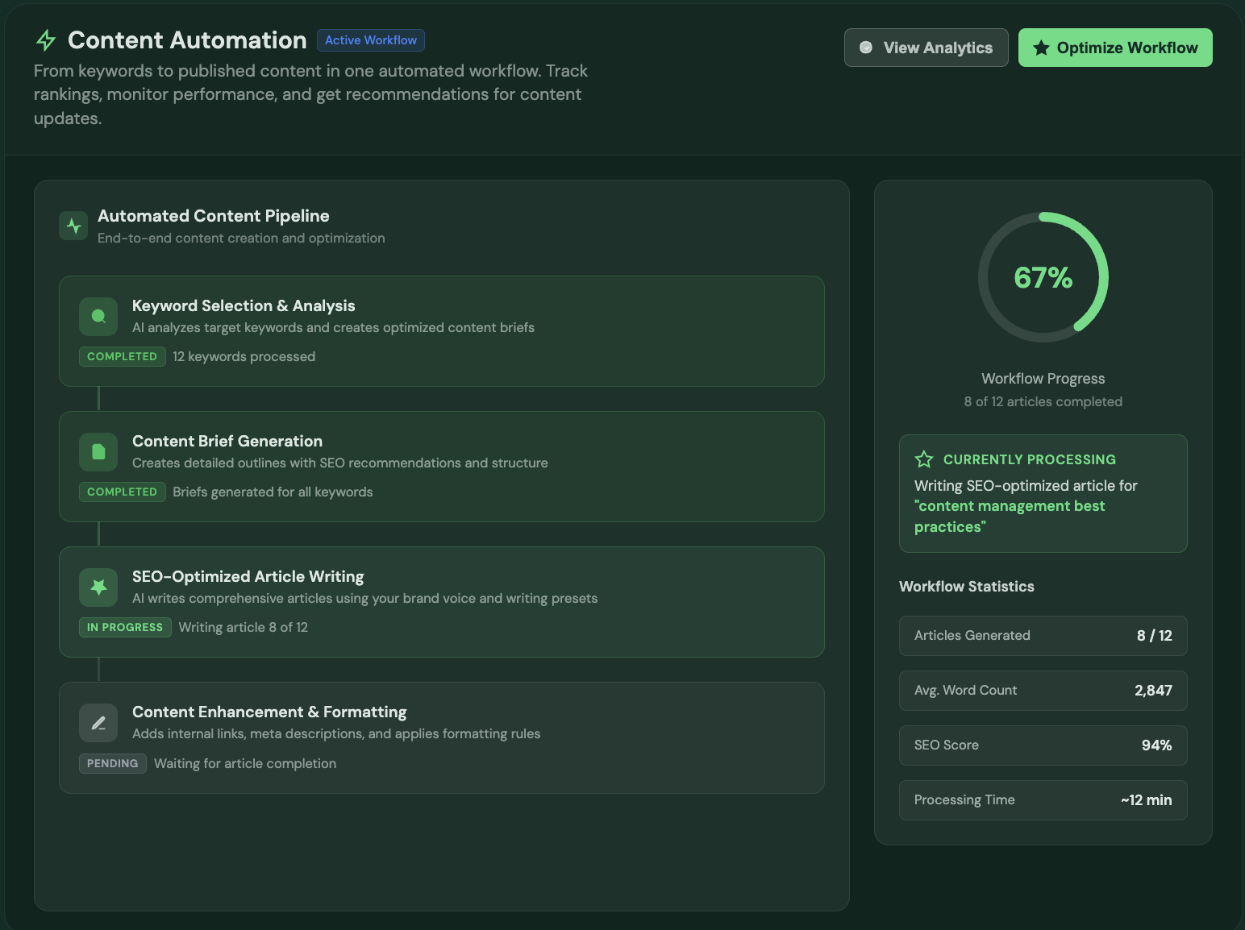Select the Articles Generated statistic row
This screenshot has width=1245, height=930.
(x=1043, y=636)
